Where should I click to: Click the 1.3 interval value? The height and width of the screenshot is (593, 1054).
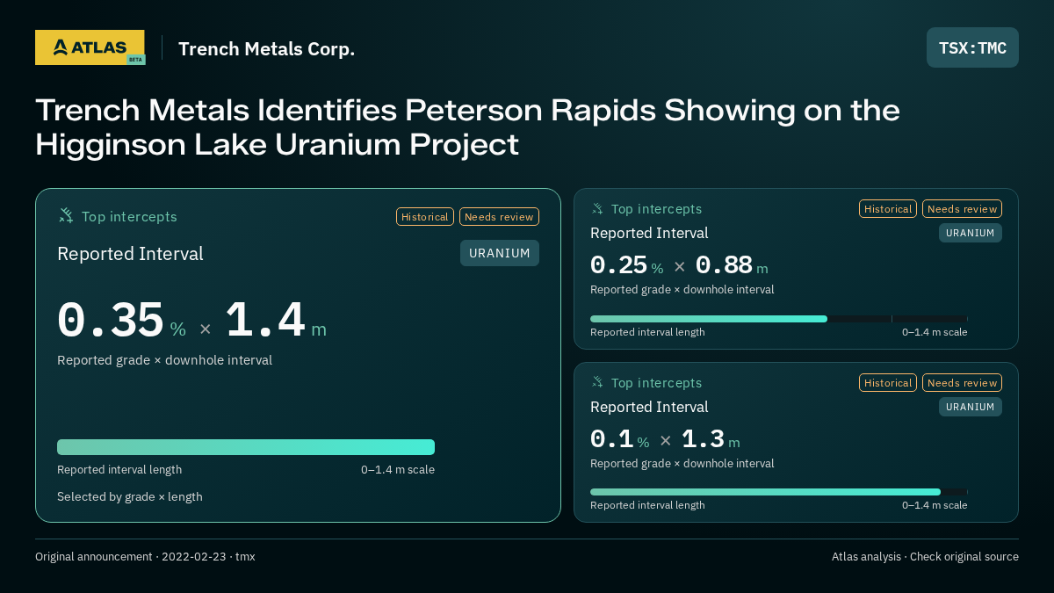pyautogui.click(x=703, y=439)
